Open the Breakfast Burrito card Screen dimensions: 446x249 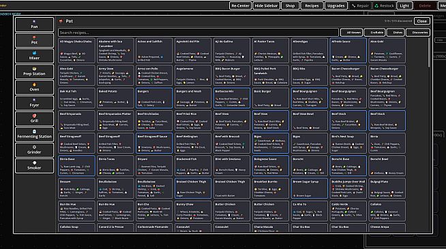point(271,188)
